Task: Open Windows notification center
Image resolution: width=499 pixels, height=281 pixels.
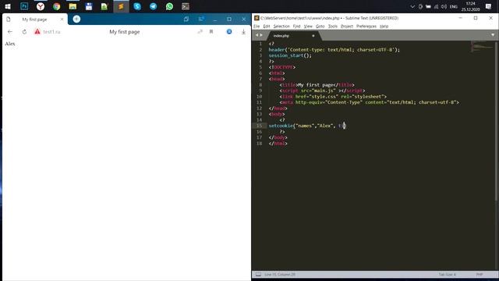Action: [489, 6]
